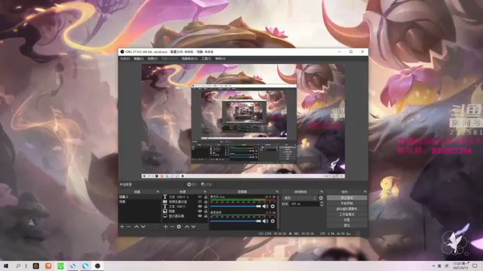This screenshot has width=483, height=271.
Task: Toggle visibility of 文本 (GDI+) 2 source
Action: click(200, 197)
